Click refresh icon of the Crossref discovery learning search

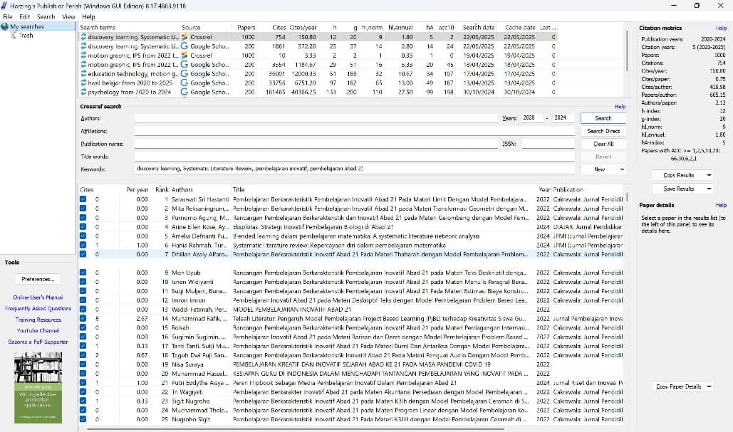point(83,37)
